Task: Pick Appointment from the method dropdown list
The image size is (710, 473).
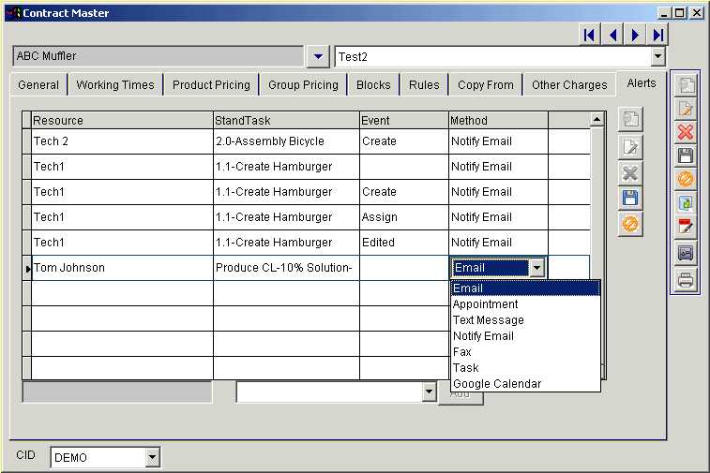Action: pos(485,304)
